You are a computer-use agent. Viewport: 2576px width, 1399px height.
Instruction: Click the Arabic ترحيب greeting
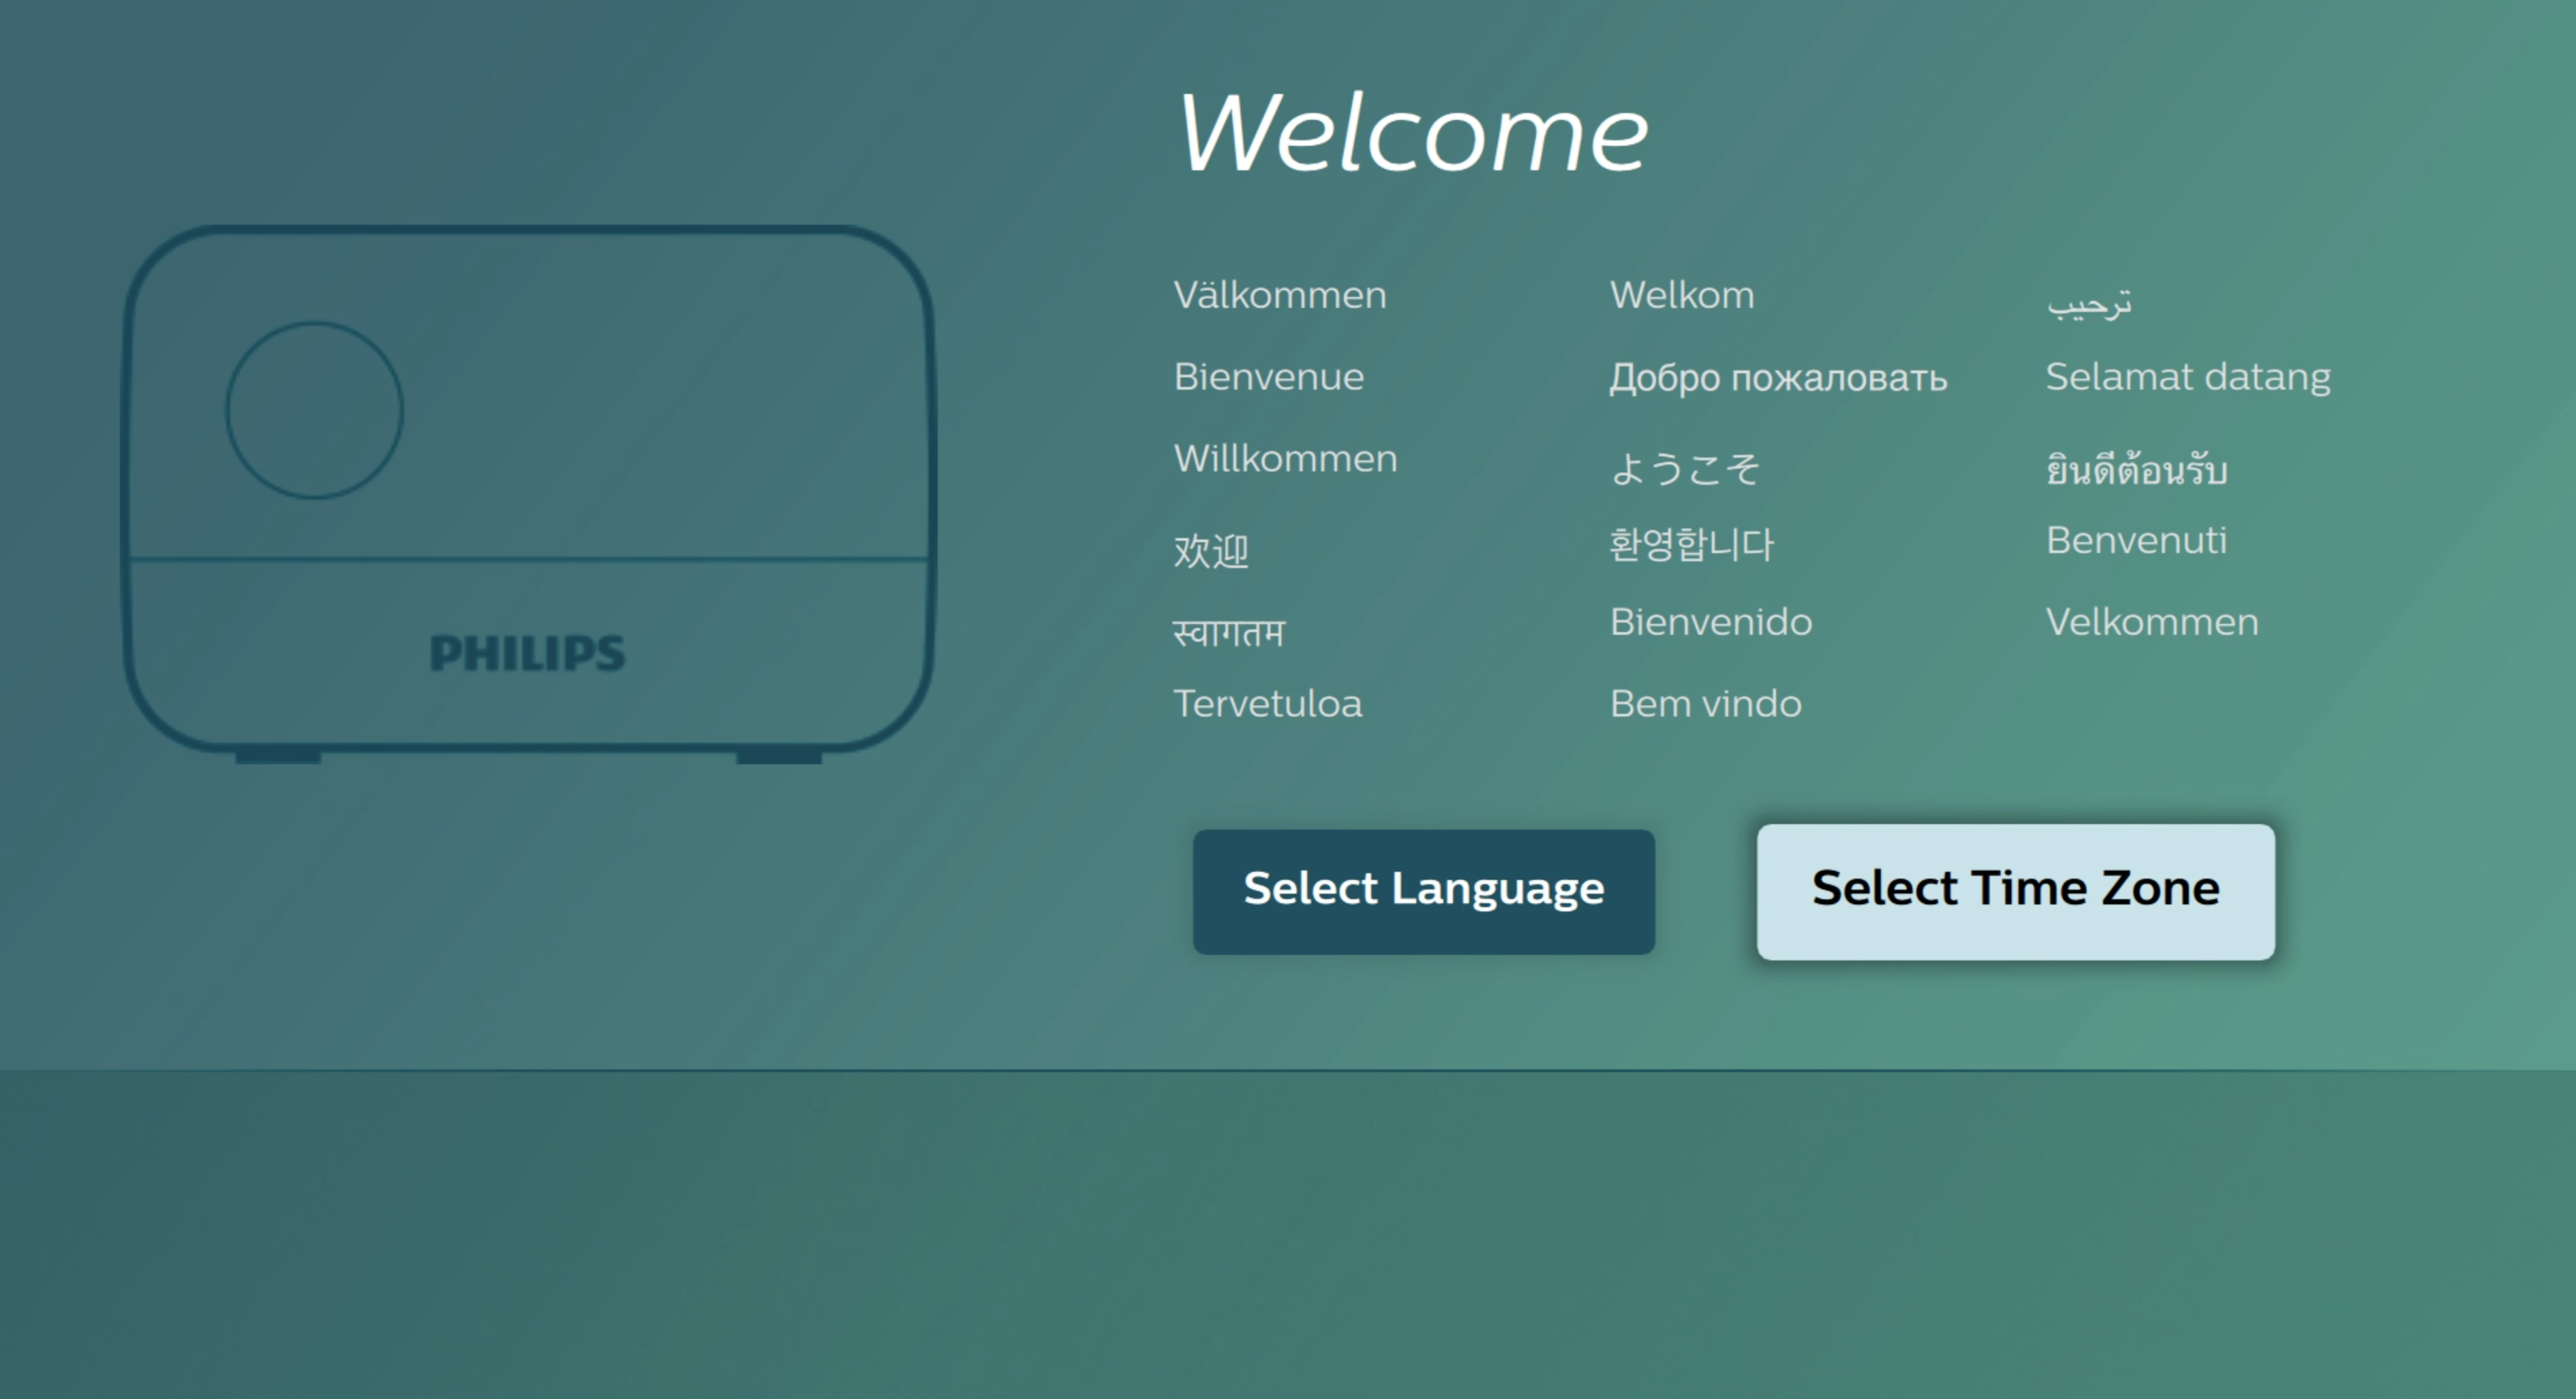coord(2089,304)
